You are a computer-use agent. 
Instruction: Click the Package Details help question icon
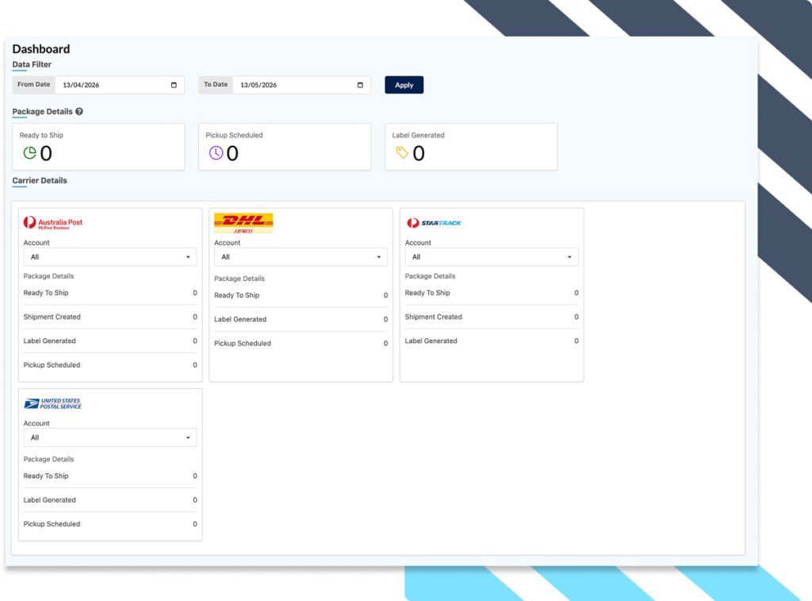tap(79, 111)
